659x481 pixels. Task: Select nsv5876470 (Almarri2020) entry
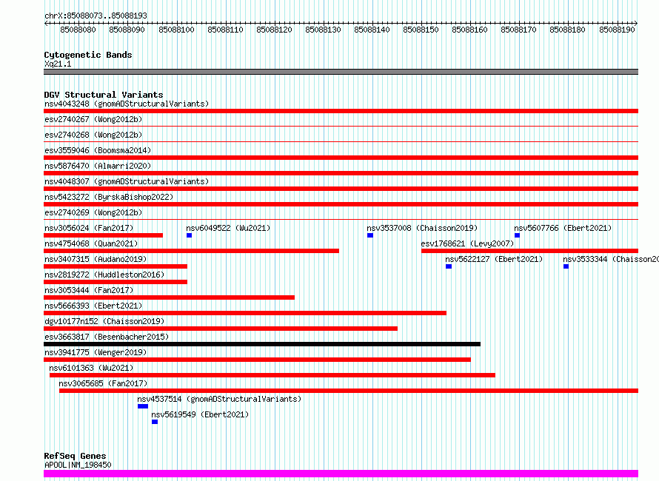[x=98, y=166]
